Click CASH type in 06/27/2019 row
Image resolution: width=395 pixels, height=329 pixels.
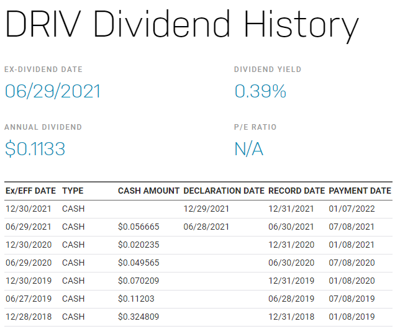click(x=73, y=299)
